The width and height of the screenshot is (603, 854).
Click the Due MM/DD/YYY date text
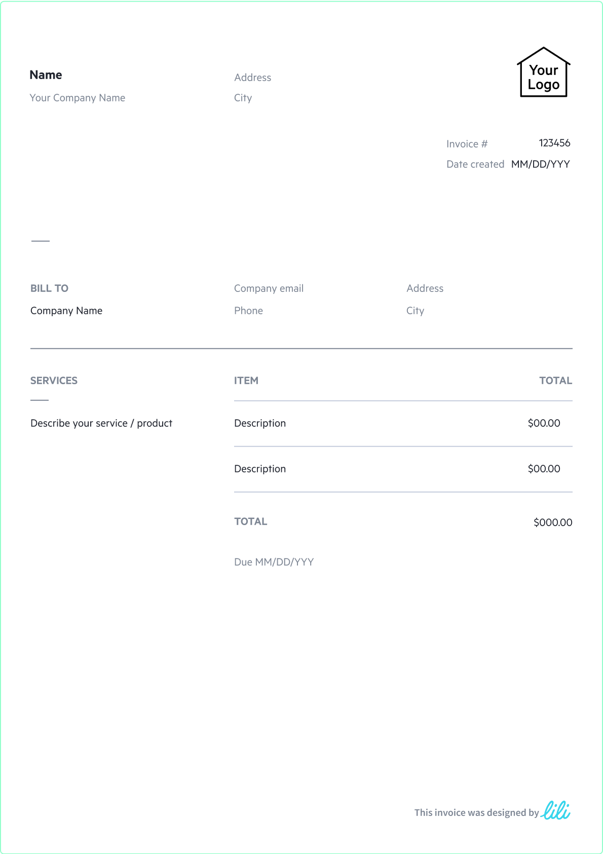click(274, 562)
